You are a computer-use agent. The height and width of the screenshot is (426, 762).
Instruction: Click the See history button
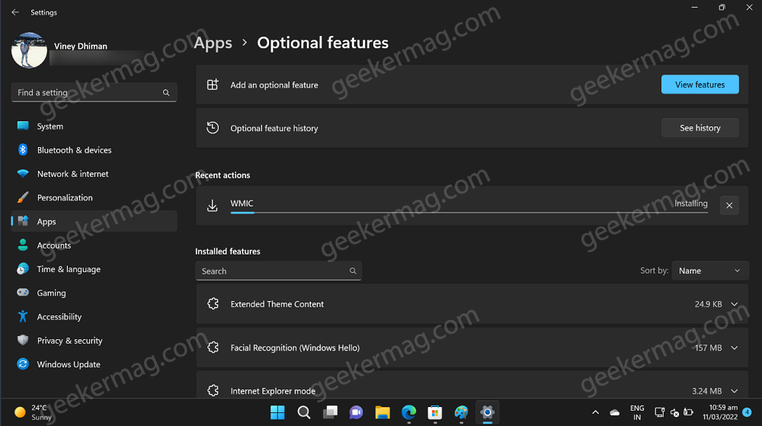pos(700,128)
